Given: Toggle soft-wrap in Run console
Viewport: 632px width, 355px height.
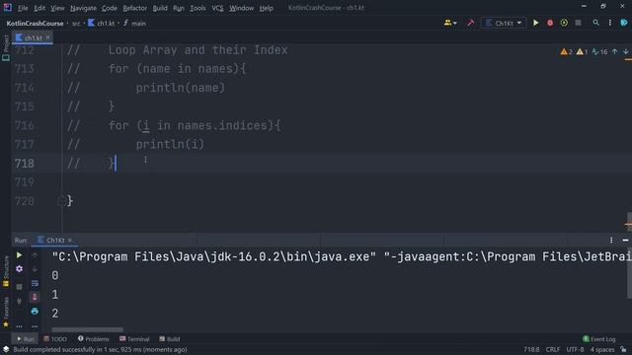Looking at the screenshot, I should tap(35, 283).
